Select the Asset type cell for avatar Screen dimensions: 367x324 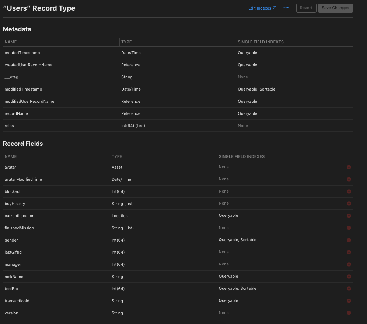tap(117, 167)
